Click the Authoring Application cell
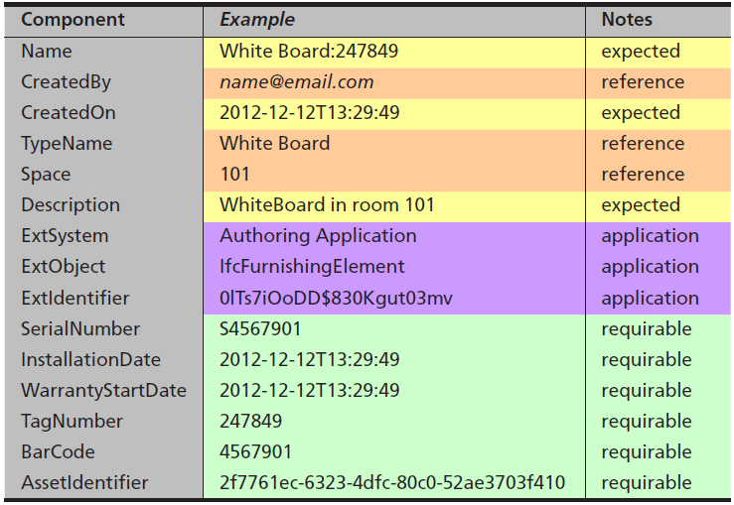The image size is (734, 505). tap(318, 236)
